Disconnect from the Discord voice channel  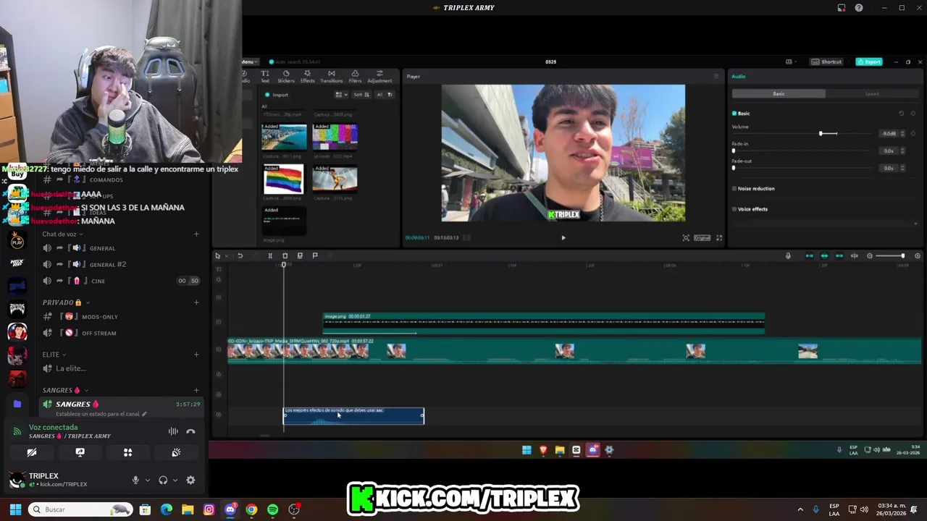click(x=190, y=431)
